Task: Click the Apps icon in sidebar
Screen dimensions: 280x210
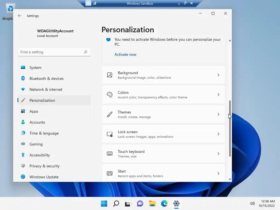Action: (23, 111)
